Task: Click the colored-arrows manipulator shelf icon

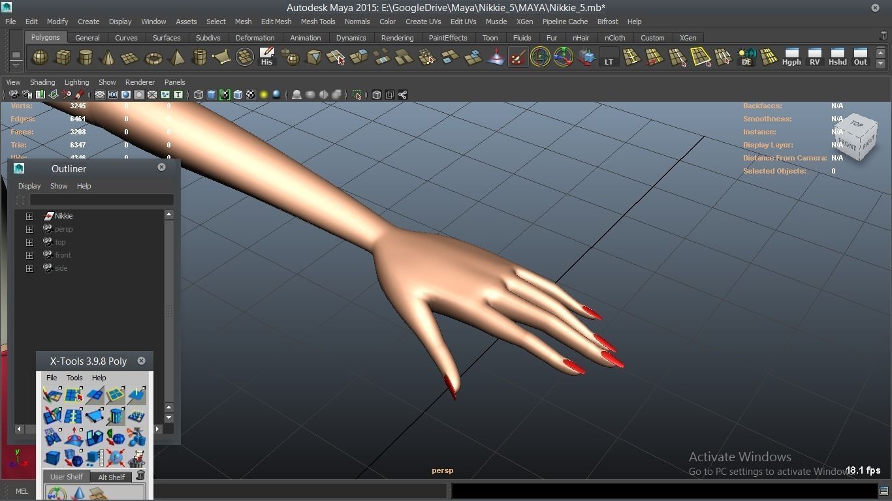Action: pos(563,57)
